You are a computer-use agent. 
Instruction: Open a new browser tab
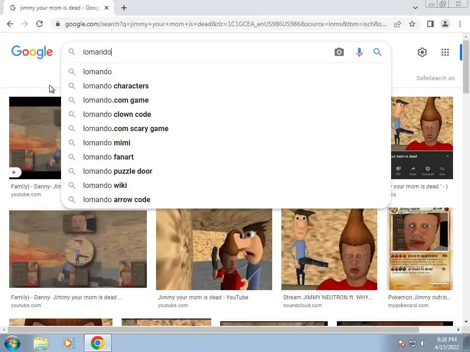click(124, 8)
